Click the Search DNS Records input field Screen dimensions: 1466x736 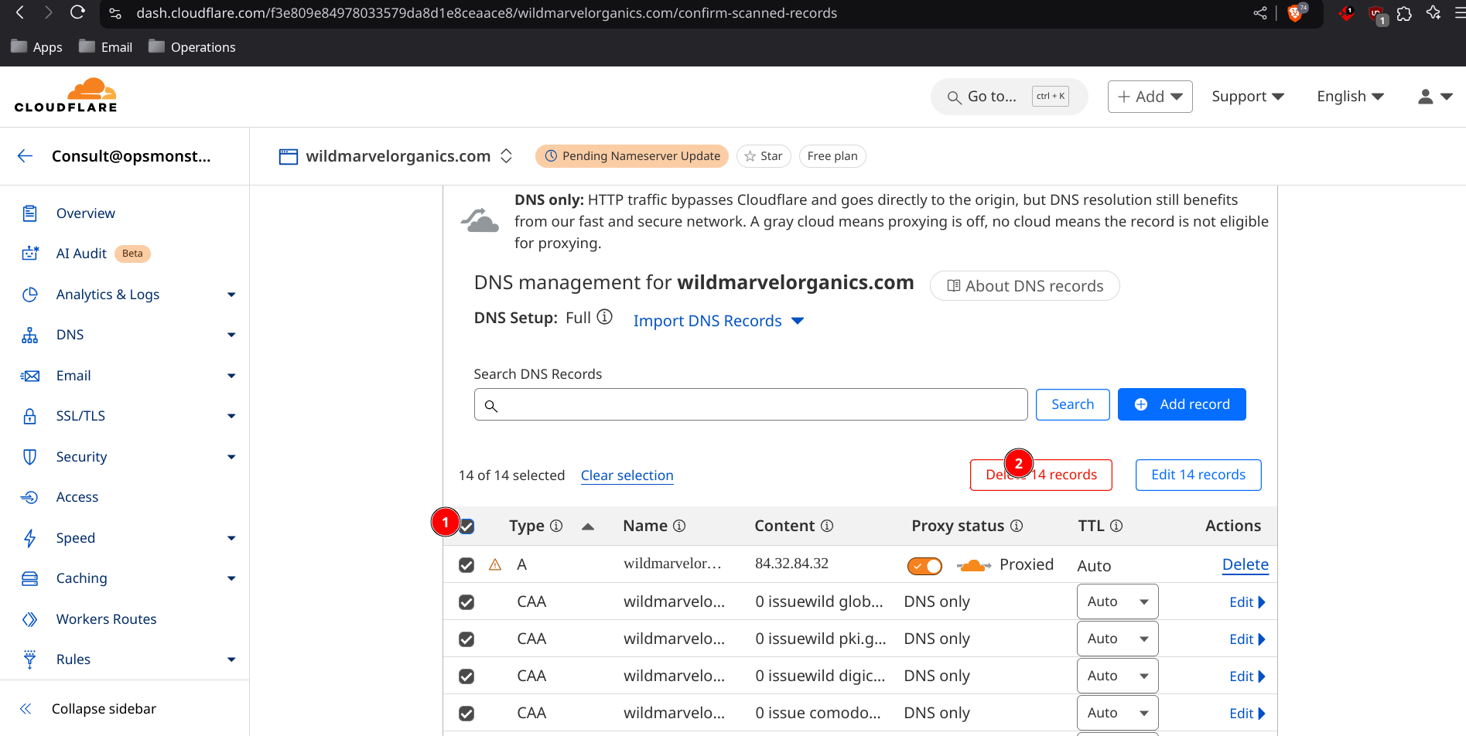[x=750, y=404]
